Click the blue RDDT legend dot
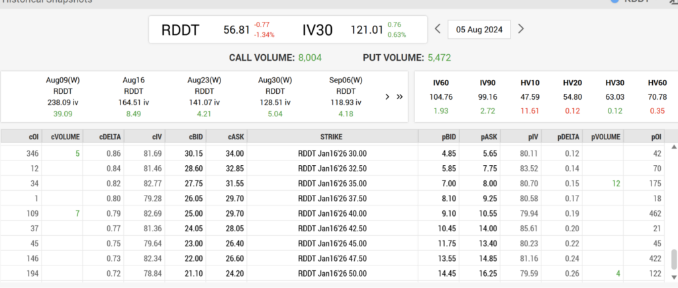The width and height of the screenshot is (678, 288). coord(614,1)
